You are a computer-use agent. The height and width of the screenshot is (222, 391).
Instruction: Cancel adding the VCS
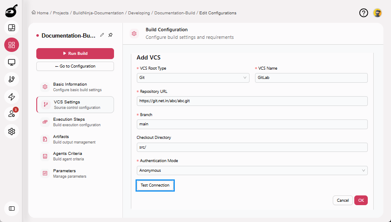(342, 200)
